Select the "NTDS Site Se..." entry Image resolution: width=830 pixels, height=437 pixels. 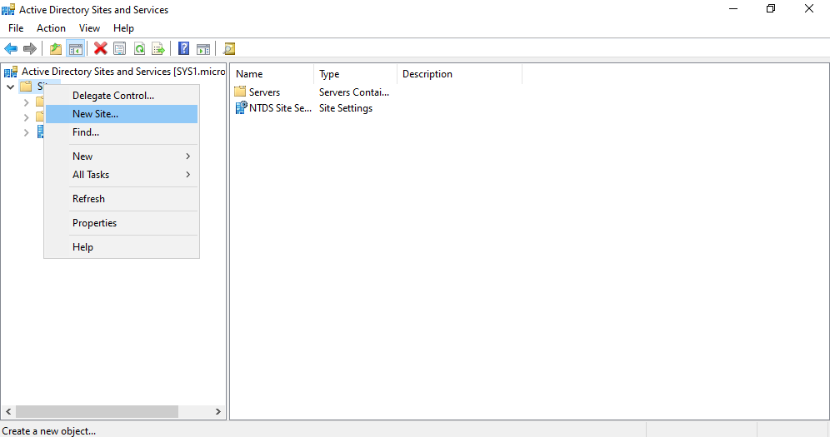[280, 108]
